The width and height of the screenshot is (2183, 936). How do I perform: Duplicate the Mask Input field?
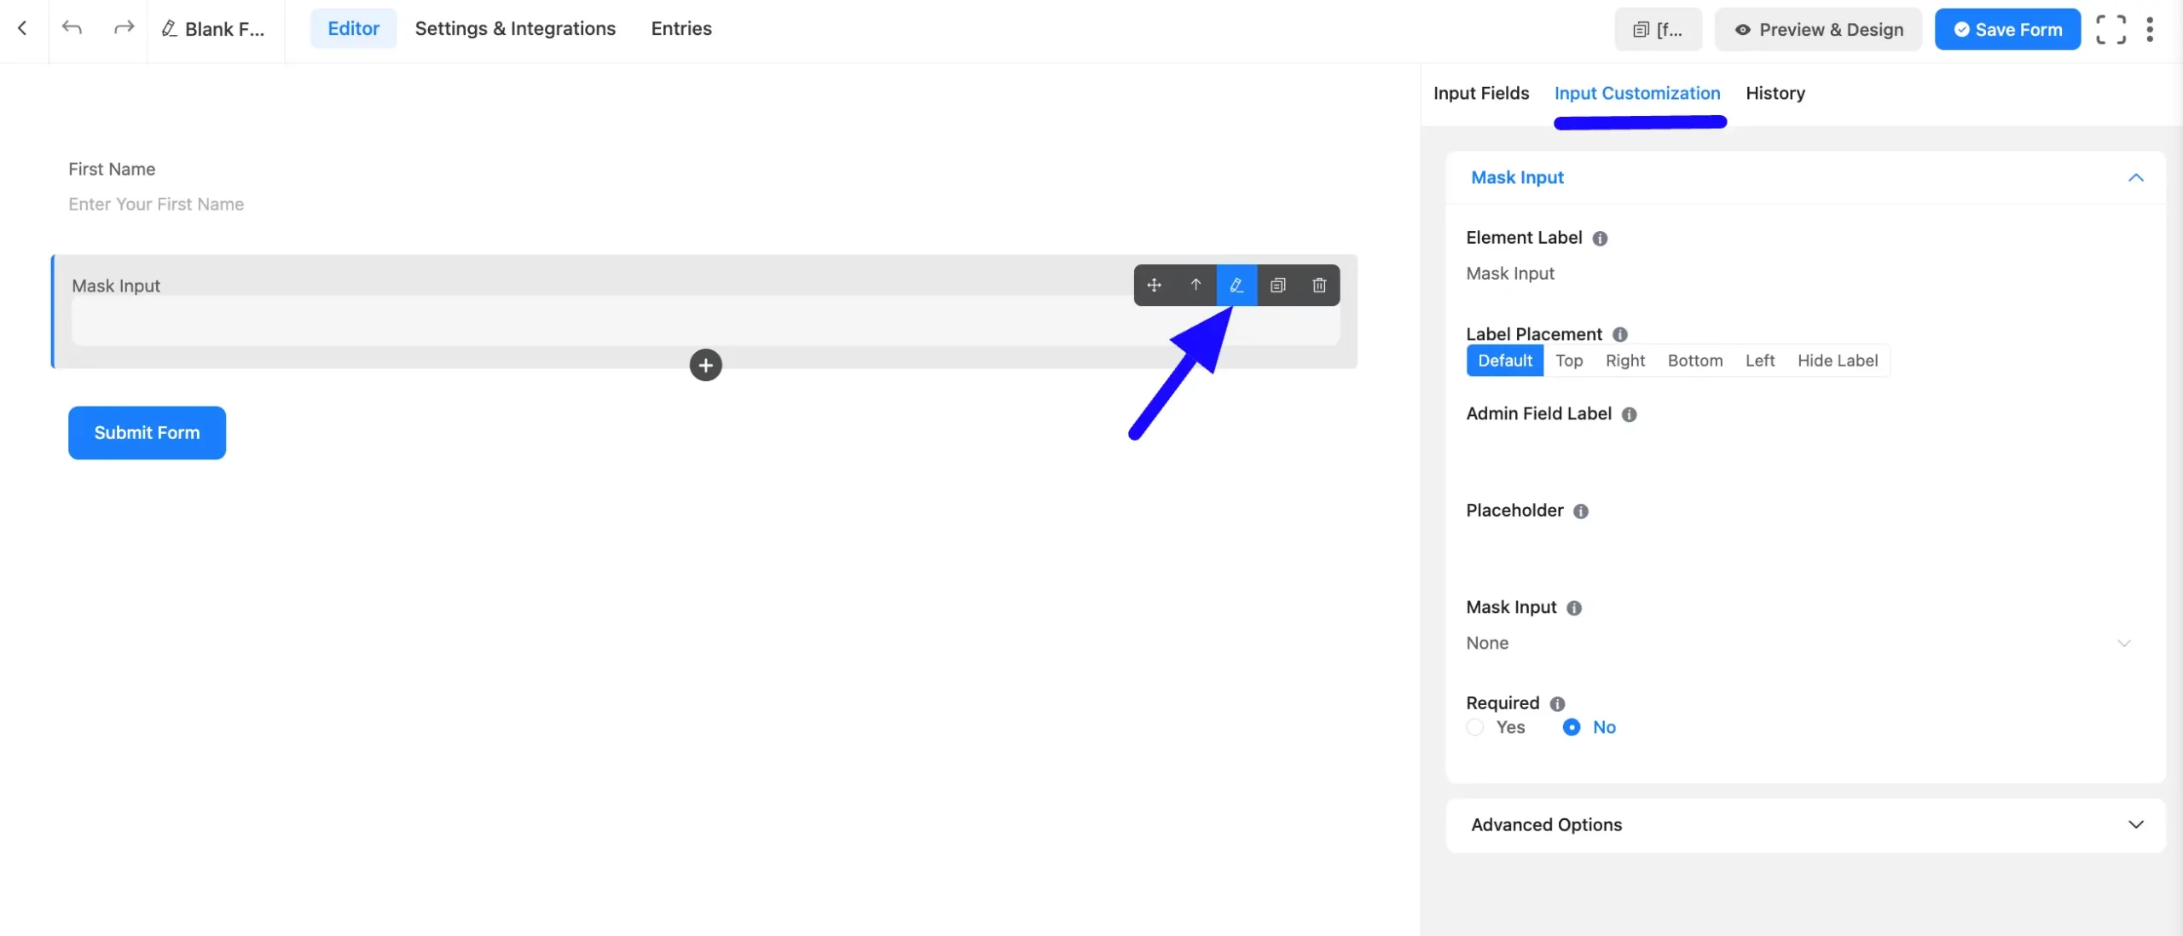tap(1277, 285)
